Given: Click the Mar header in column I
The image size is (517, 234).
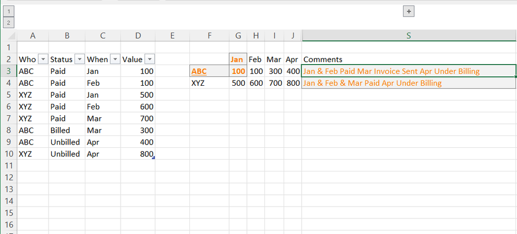Looking at the screenshot, I should (x=274, y=59).
